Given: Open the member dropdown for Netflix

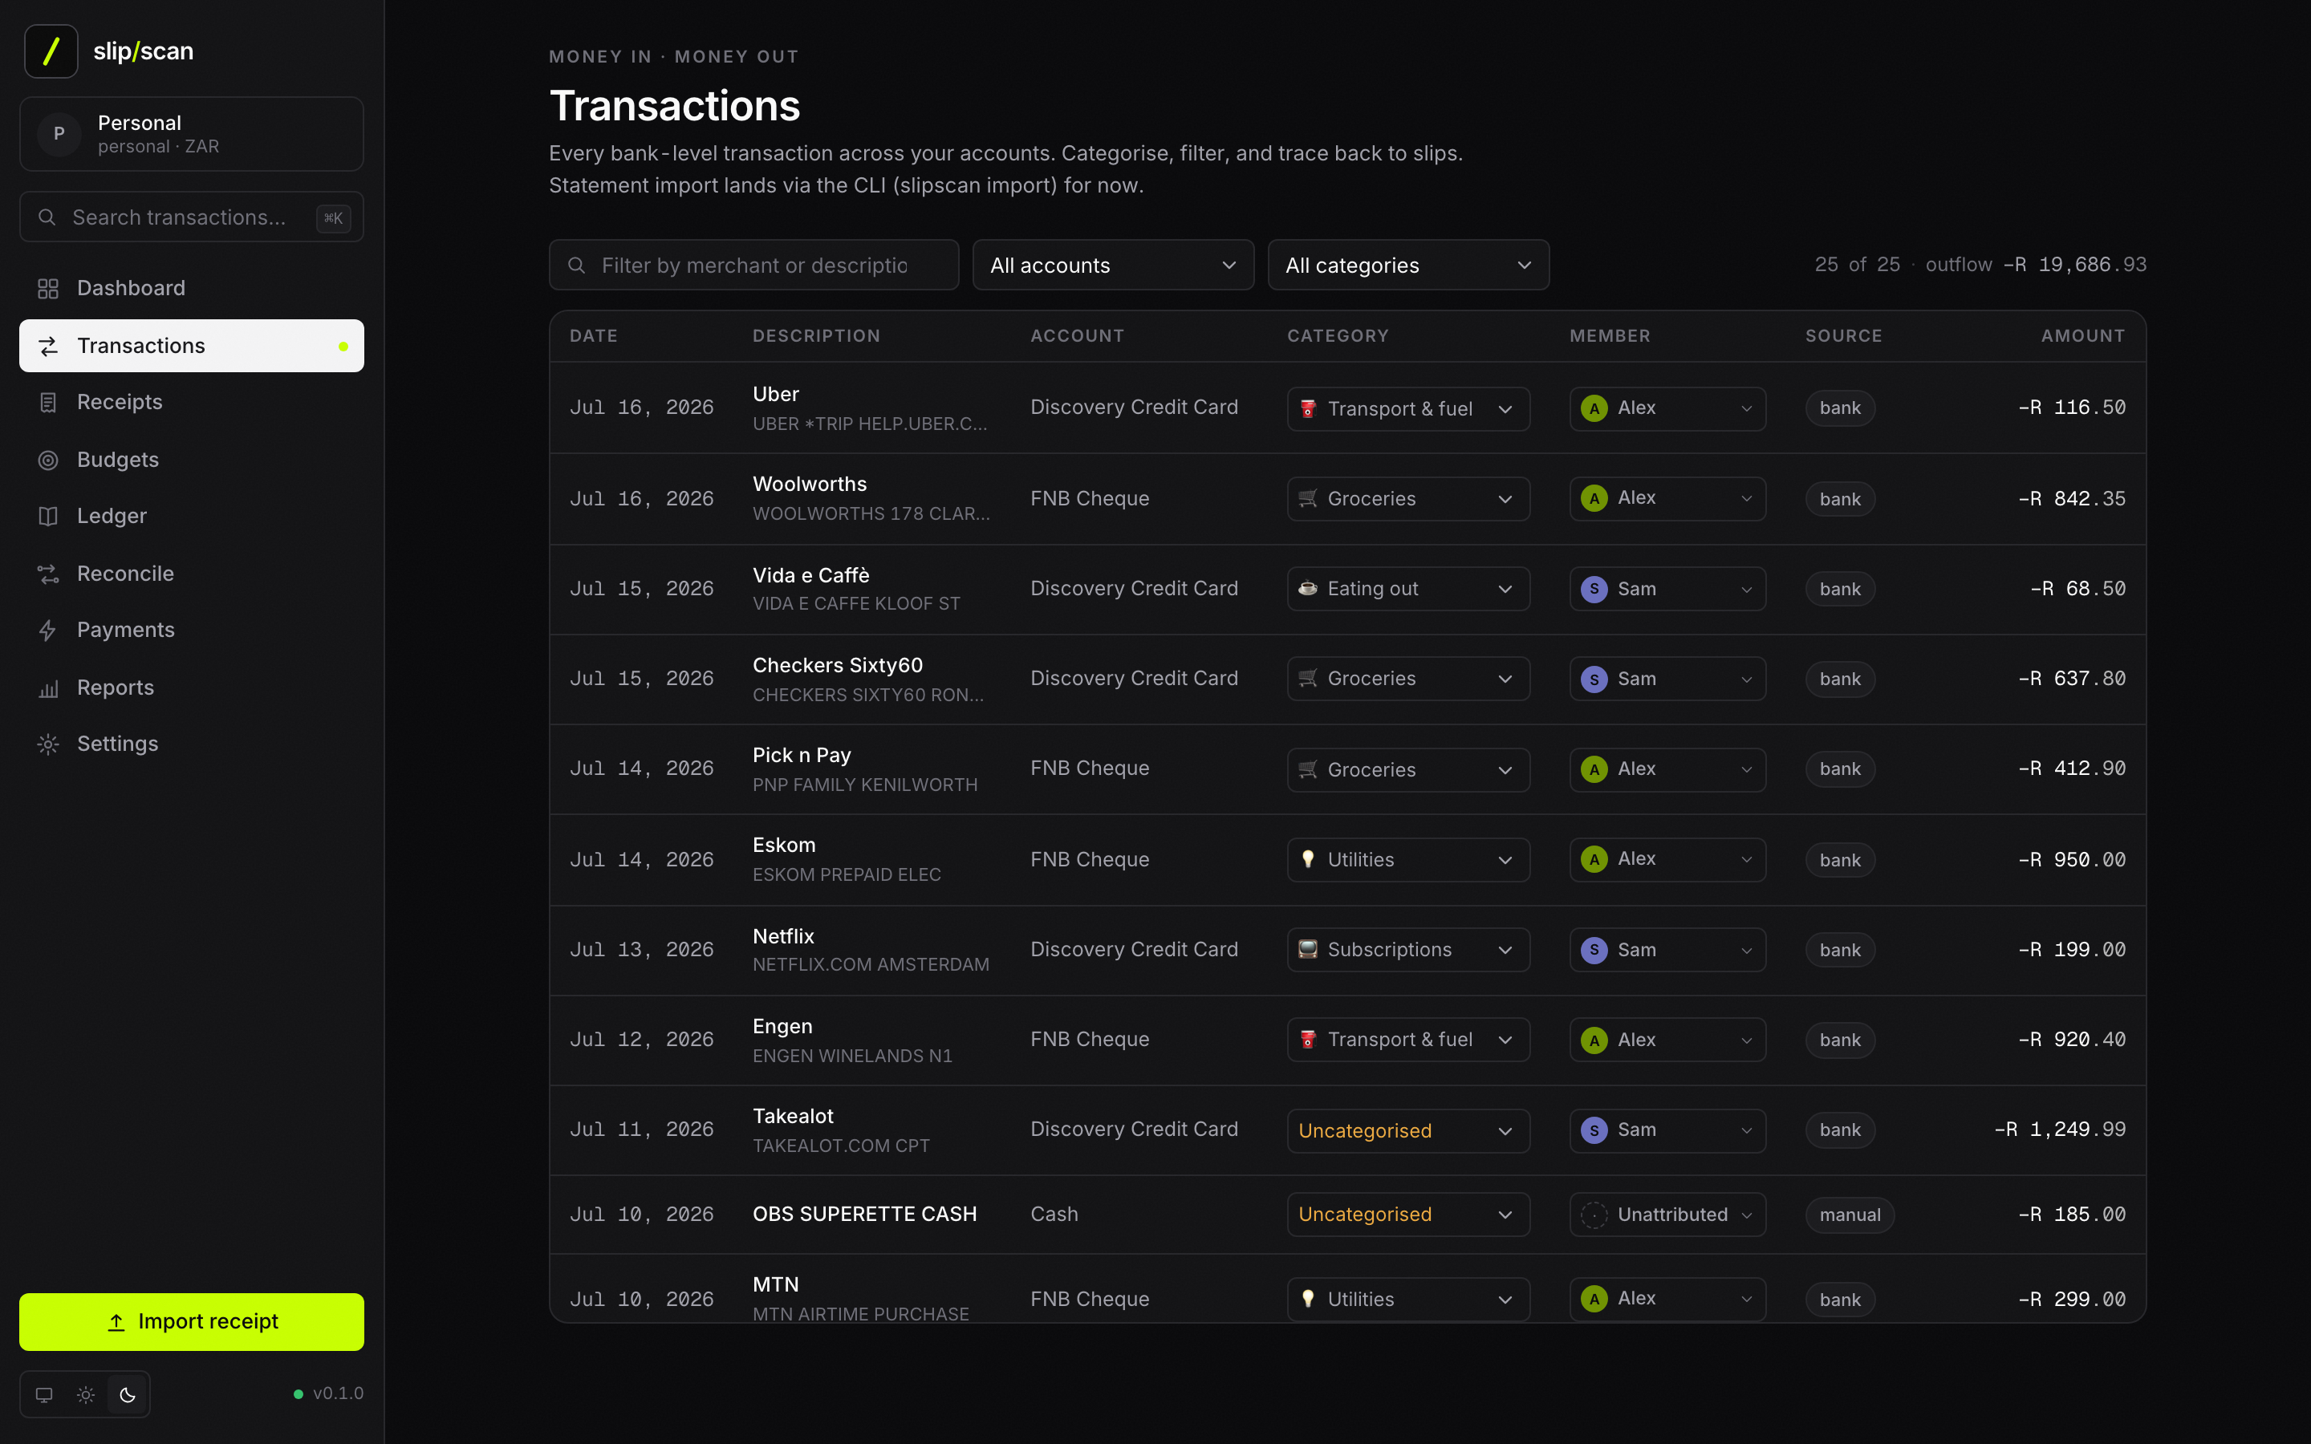Looking at the screenshot, I should click(x=1667, y=951).
